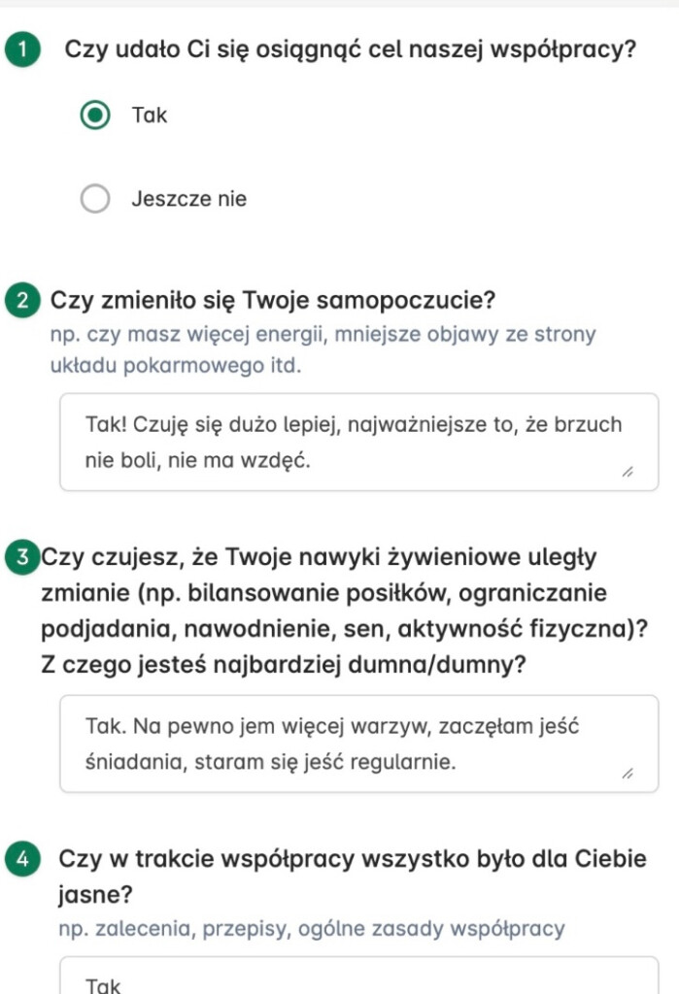The image size is (679, 994).
Task: Click the "Czy udało Ci się osiągnąć cel" question
Action: tap(350, 50)
